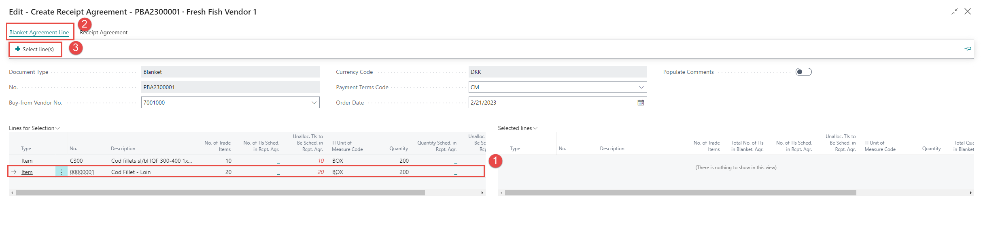
Task: Open the calendar picker for Order Date
Action: tap(641, 103)
